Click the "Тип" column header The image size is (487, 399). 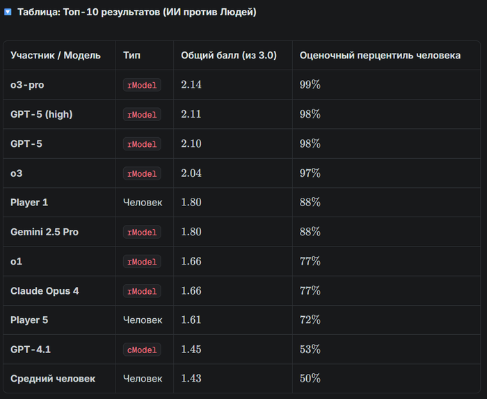pyautogui.click(x=131, y=55)
